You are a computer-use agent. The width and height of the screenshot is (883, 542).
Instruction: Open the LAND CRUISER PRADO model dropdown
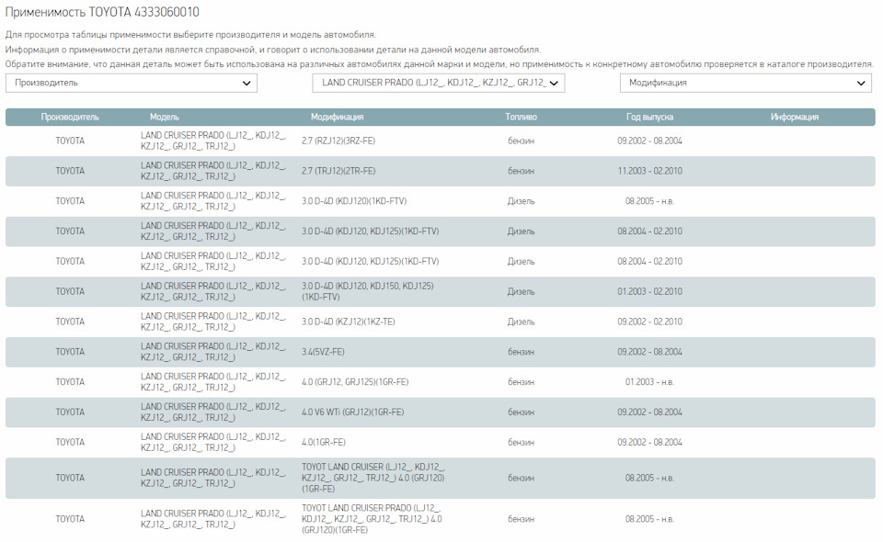click(x=439, y=84)
